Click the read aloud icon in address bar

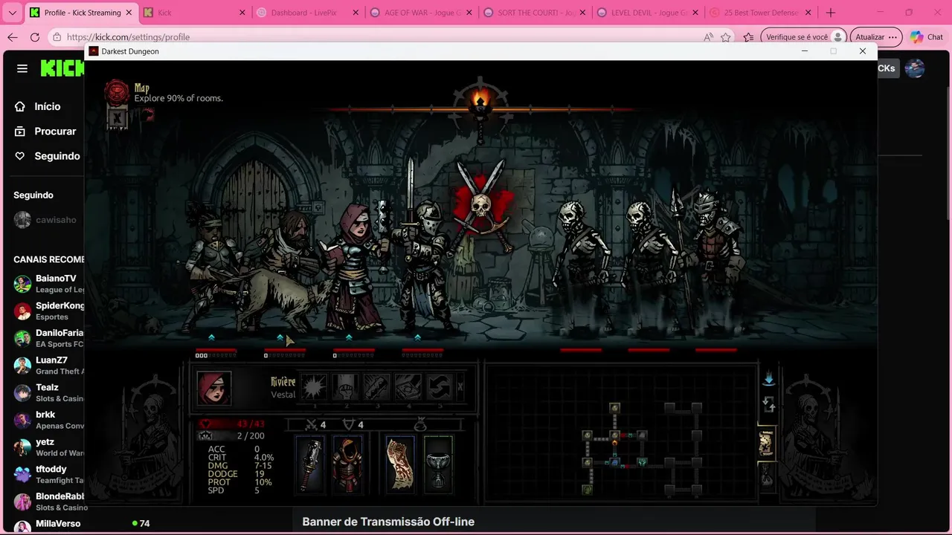click(x=708, y=37)
